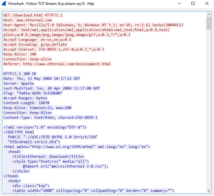
Task: Click the <html xmlns= line
Action: coord(77,147)
